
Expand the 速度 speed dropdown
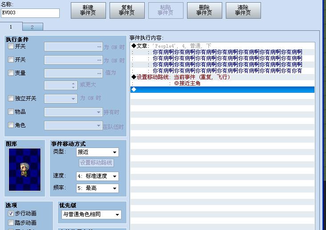[97, 176]
